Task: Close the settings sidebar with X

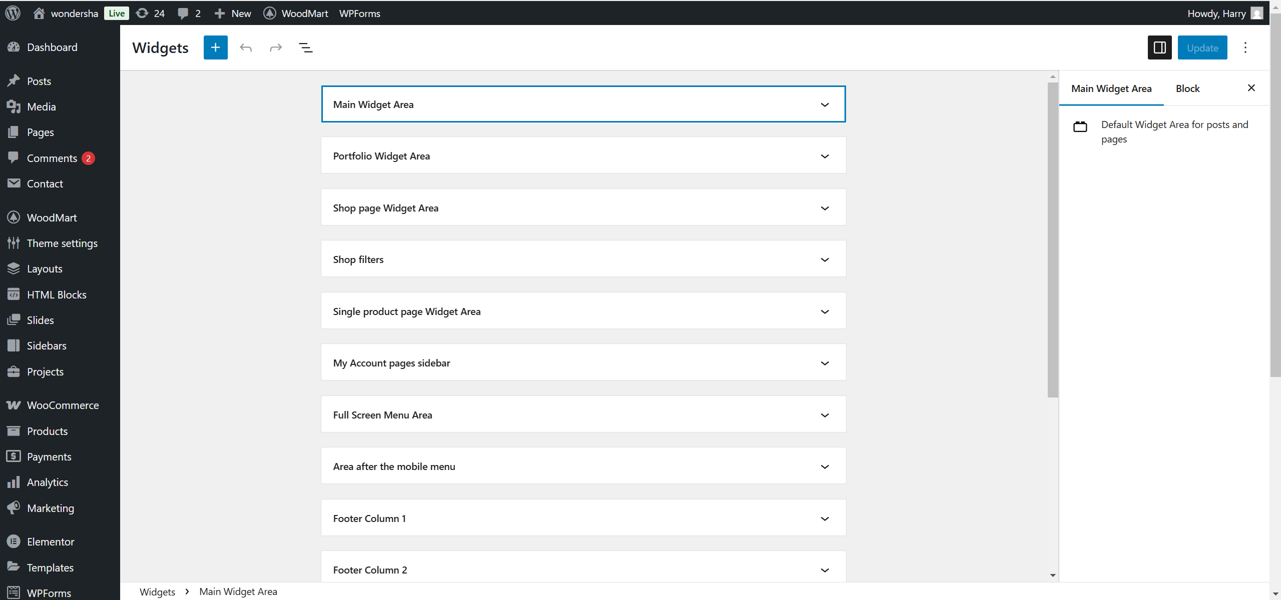Action: click(x=1251, y=88)
